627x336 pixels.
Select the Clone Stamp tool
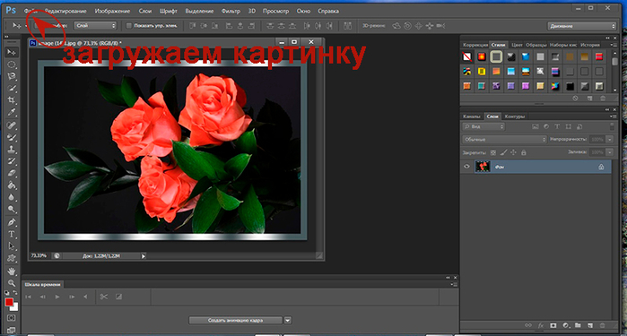pyautogui.click(x=11, y=150)
